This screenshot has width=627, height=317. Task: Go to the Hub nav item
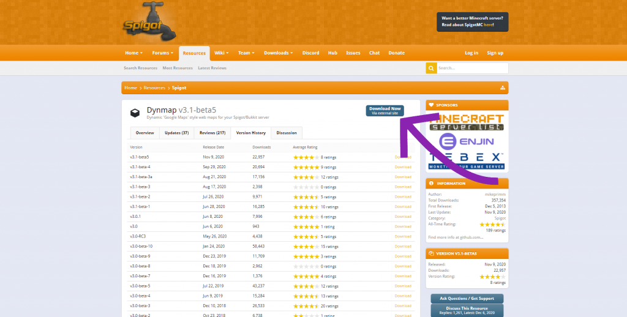tap(332, 53)
